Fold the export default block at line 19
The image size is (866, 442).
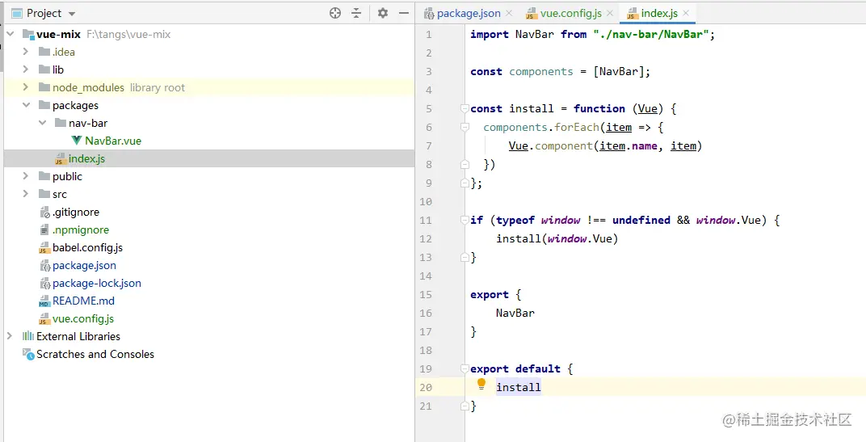coord(465,368)
